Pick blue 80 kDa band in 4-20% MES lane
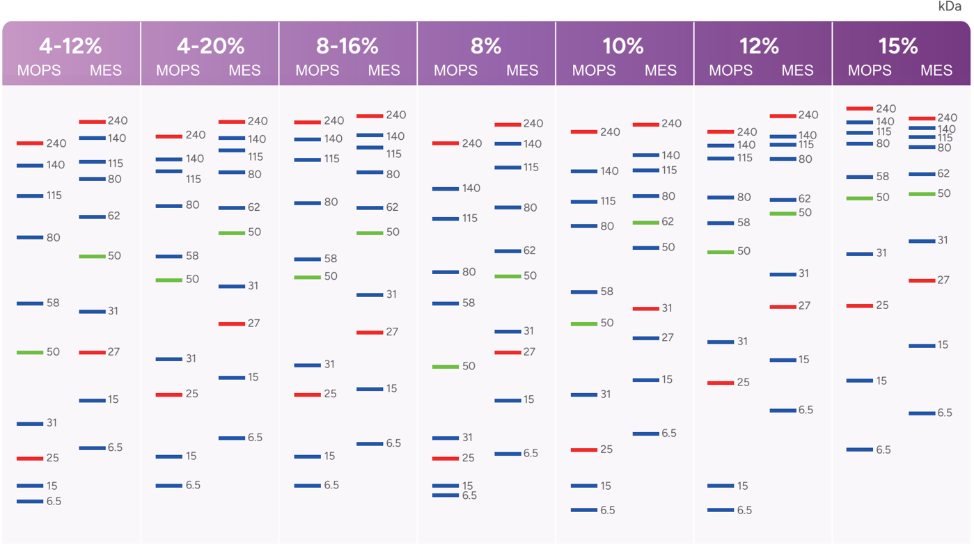 [x=232, y=173]
